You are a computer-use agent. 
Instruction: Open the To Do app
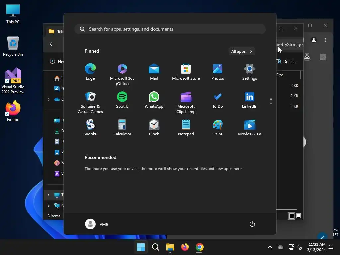click(x=218, y=100)
